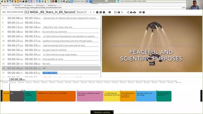Click row number 12 in subtitle list
The width and height of the screenshot is (203, 114).
pos(3,50)
